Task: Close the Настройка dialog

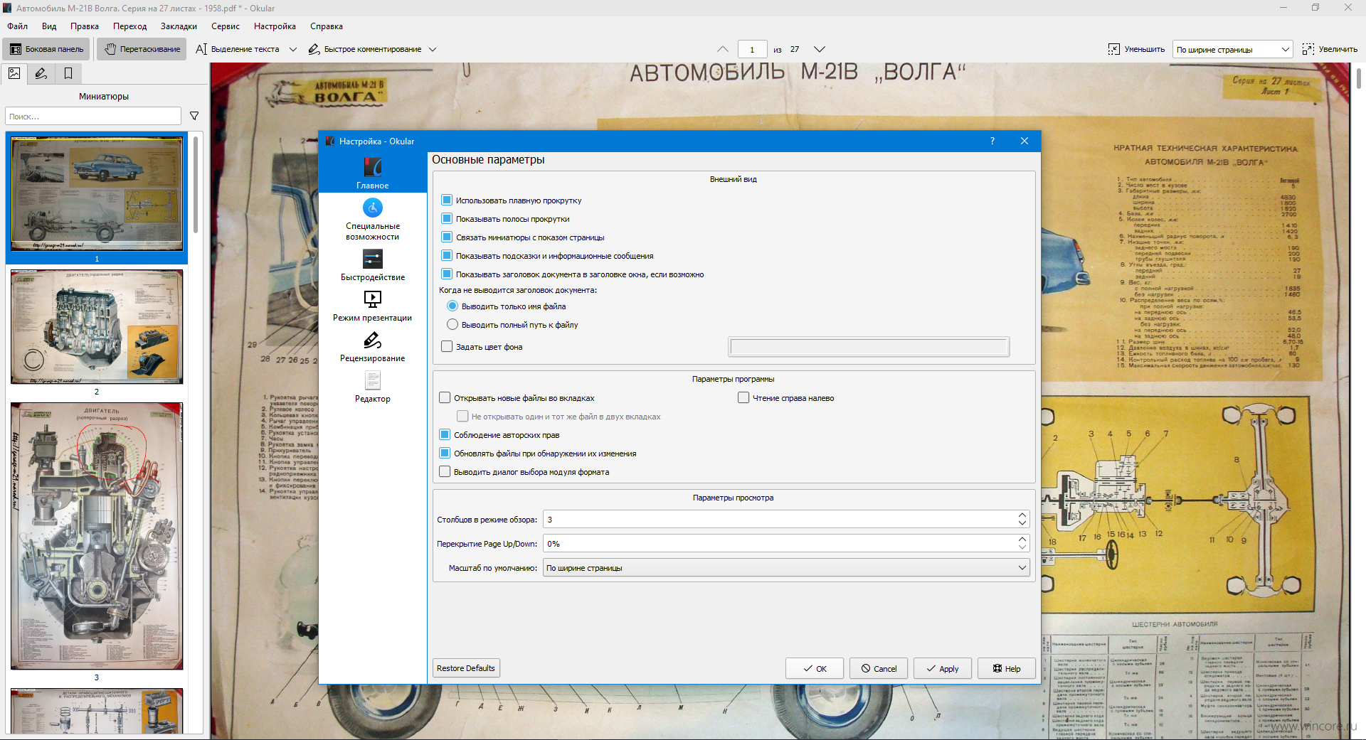Action: [1024, 141]
